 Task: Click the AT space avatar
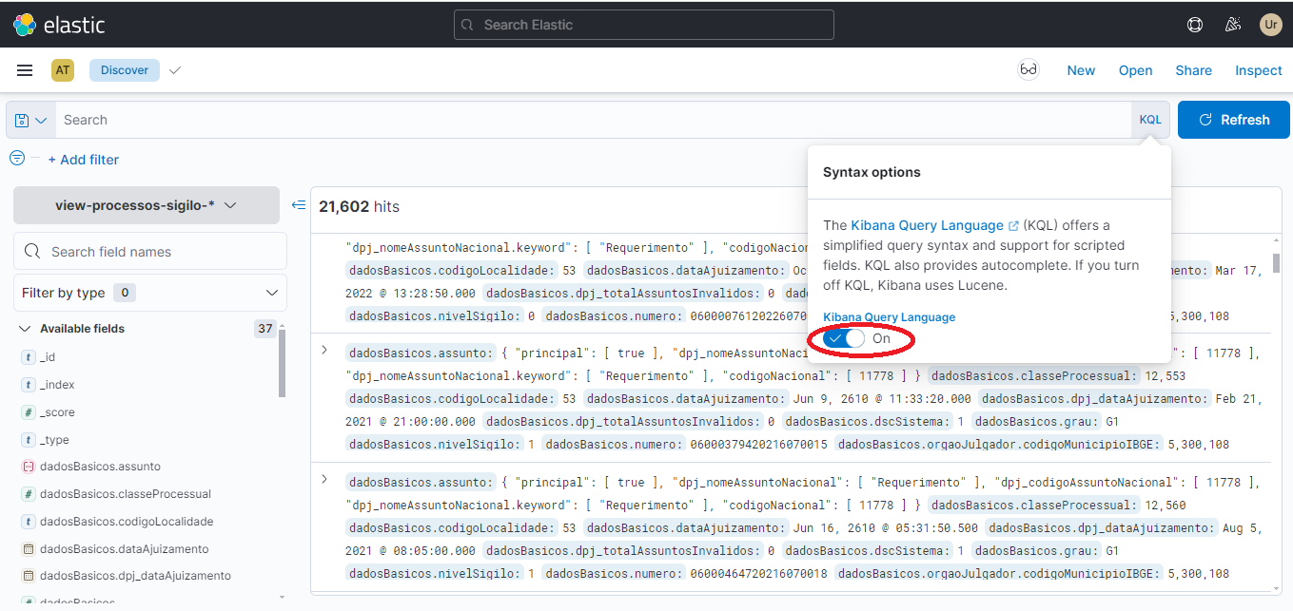click(63, 70)
